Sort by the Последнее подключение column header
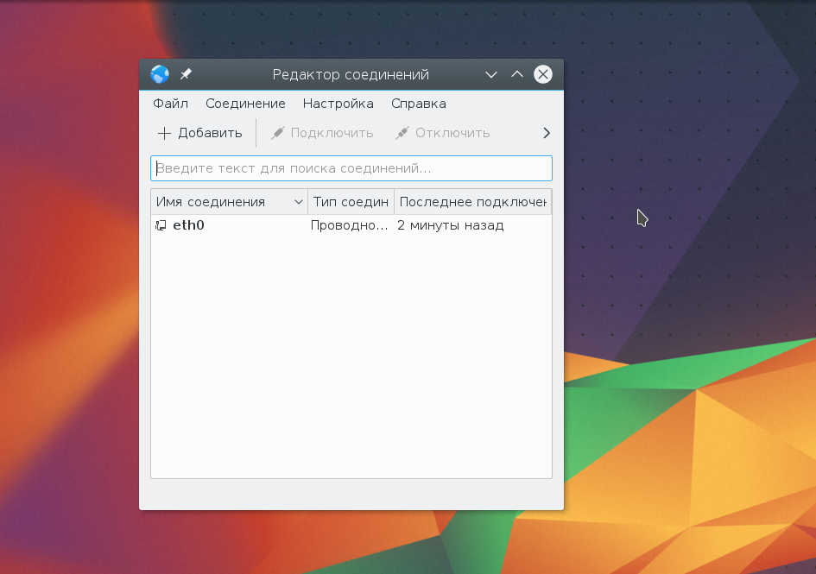Image resolution: width=816 pixels, height=574 pixels. click(x=472, y=202)
